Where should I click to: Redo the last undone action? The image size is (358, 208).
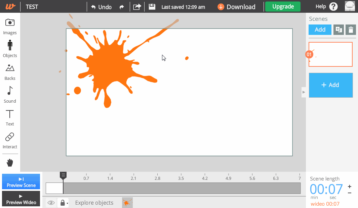click(122, 7)
